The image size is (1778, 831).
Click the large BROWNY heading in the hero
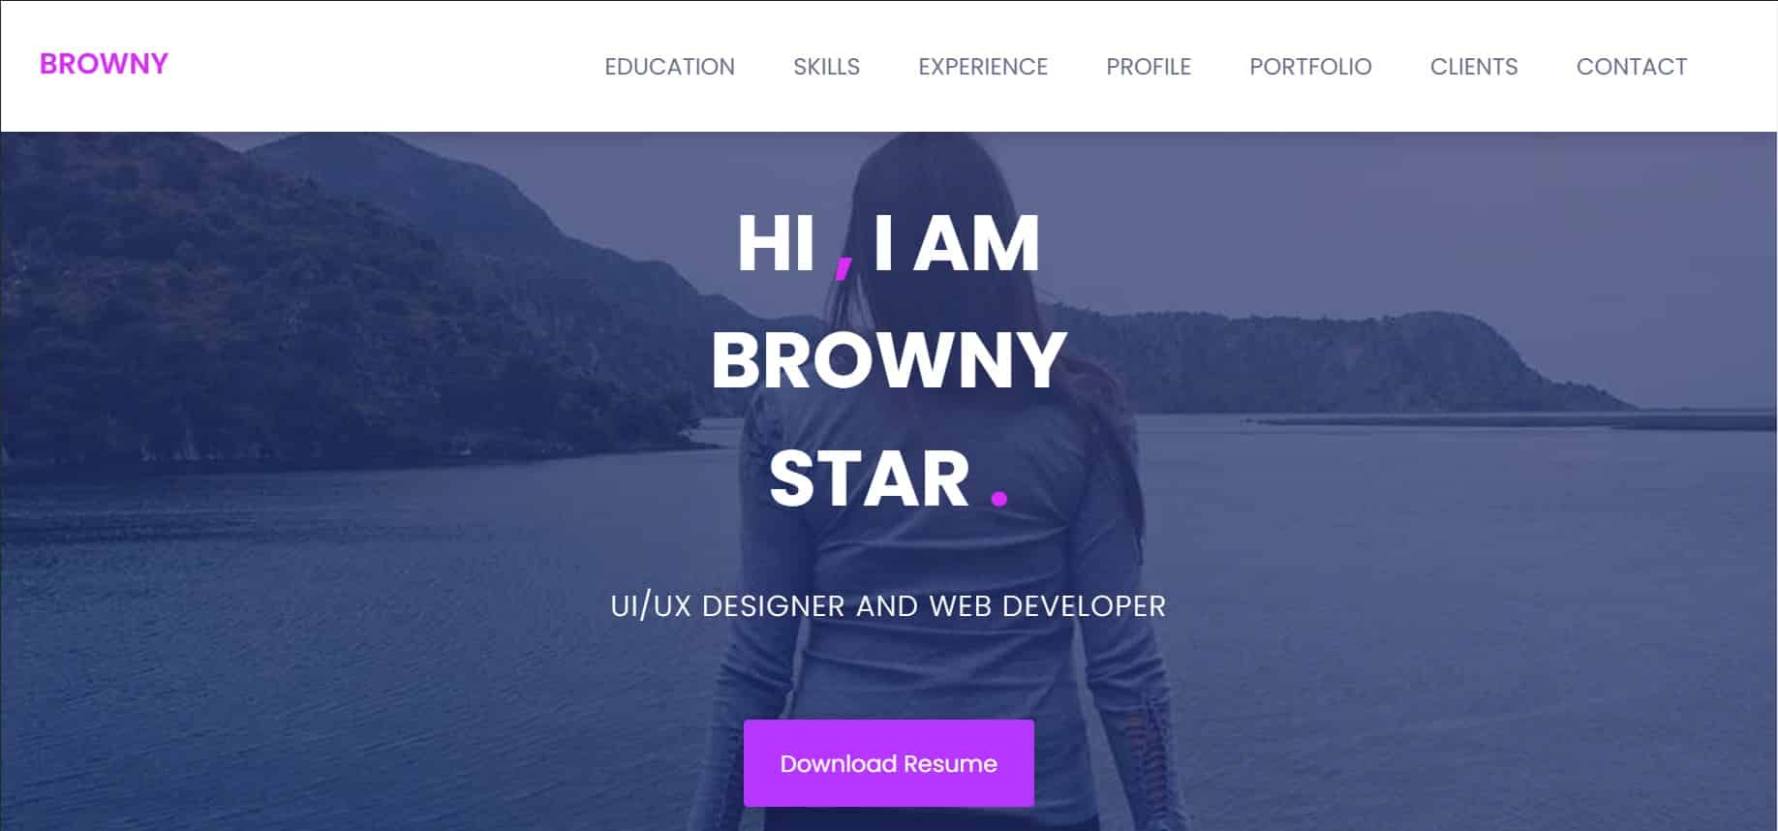click(x=889, y=360)
